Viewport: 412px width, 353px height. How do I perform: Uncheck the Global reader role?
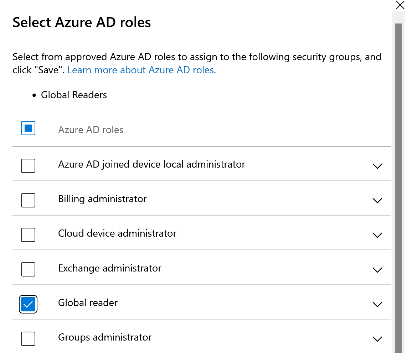click(28, 304)
